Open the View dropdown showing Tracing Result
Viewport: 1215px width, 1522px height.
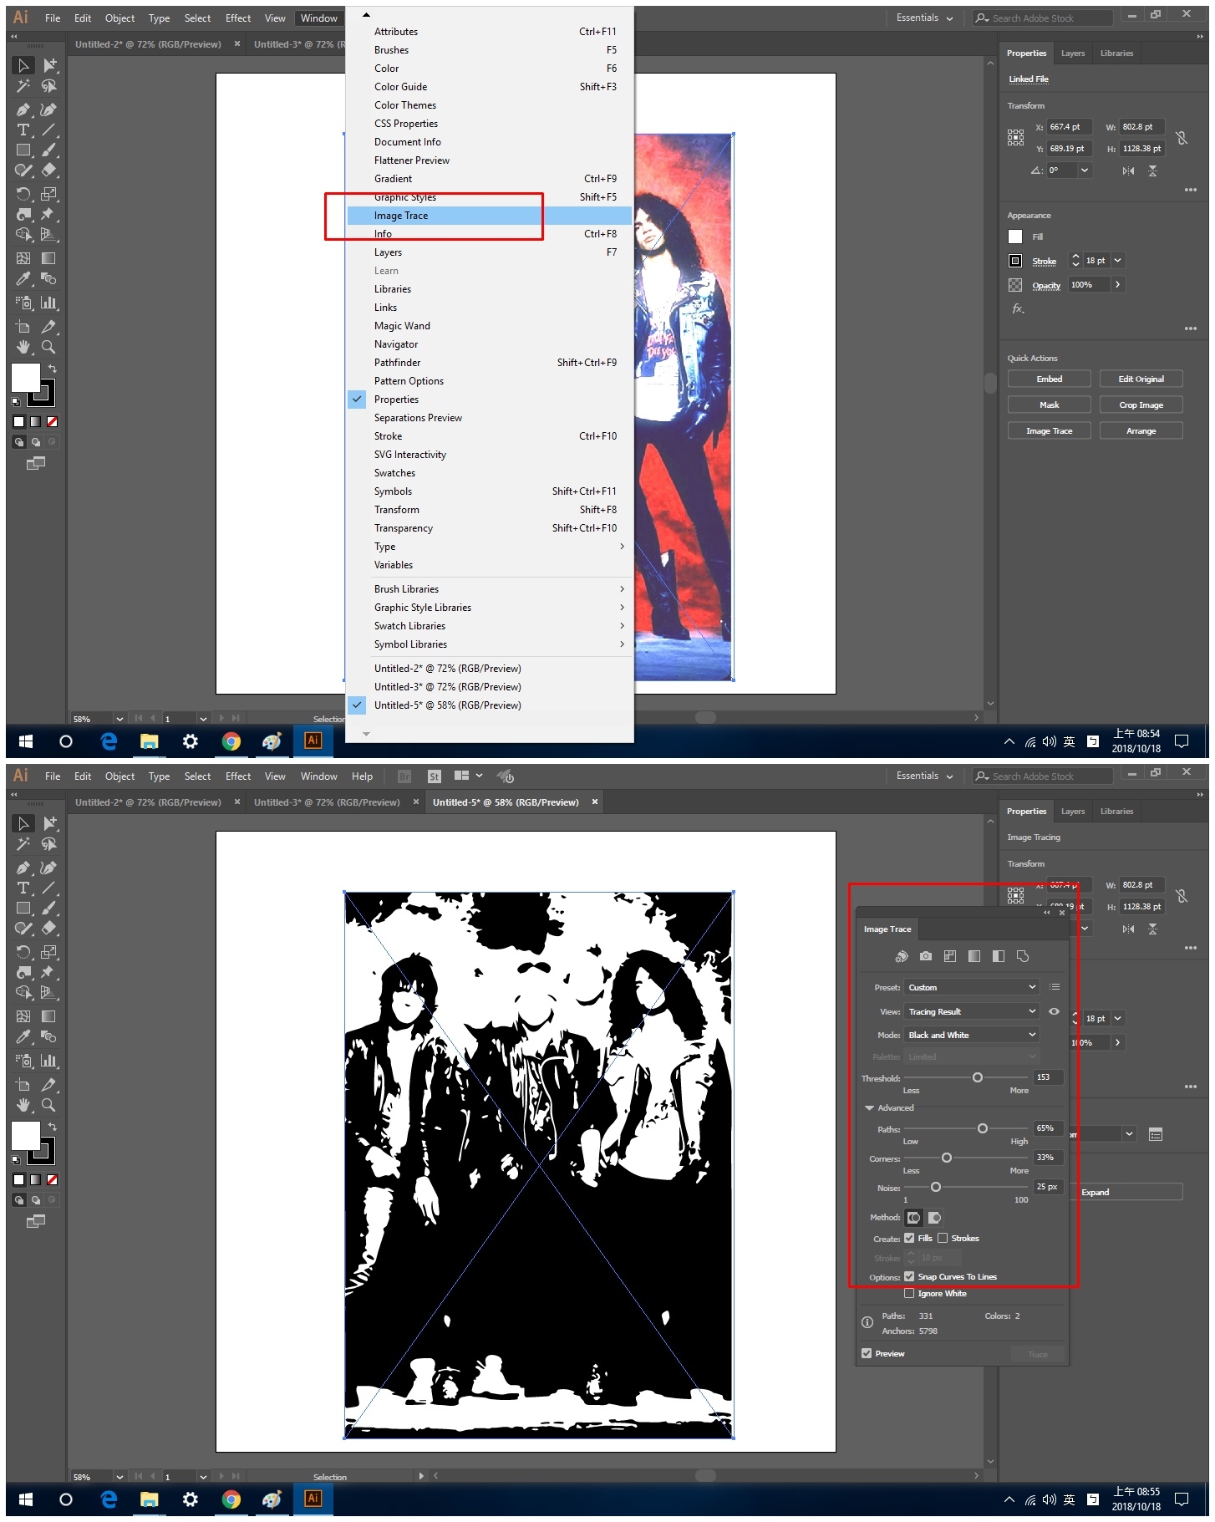click(973, 1011)
